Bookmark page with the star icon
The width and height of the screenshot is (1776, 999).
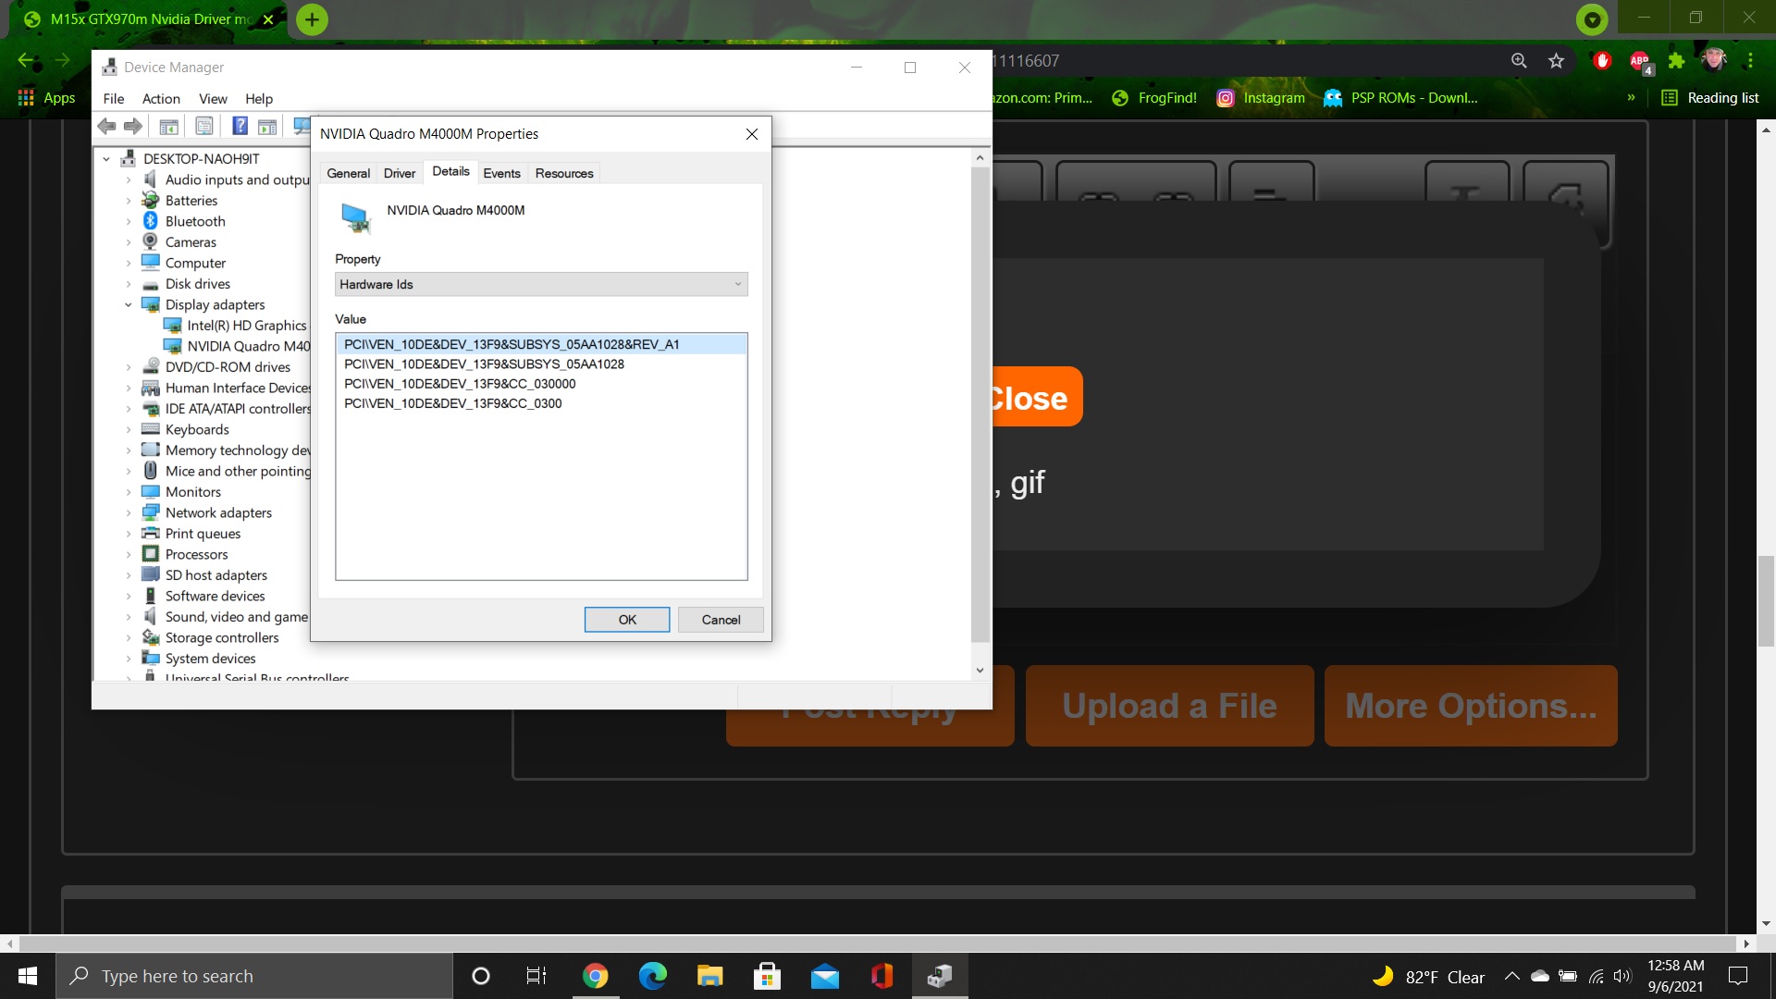[x=1556, y=61]
